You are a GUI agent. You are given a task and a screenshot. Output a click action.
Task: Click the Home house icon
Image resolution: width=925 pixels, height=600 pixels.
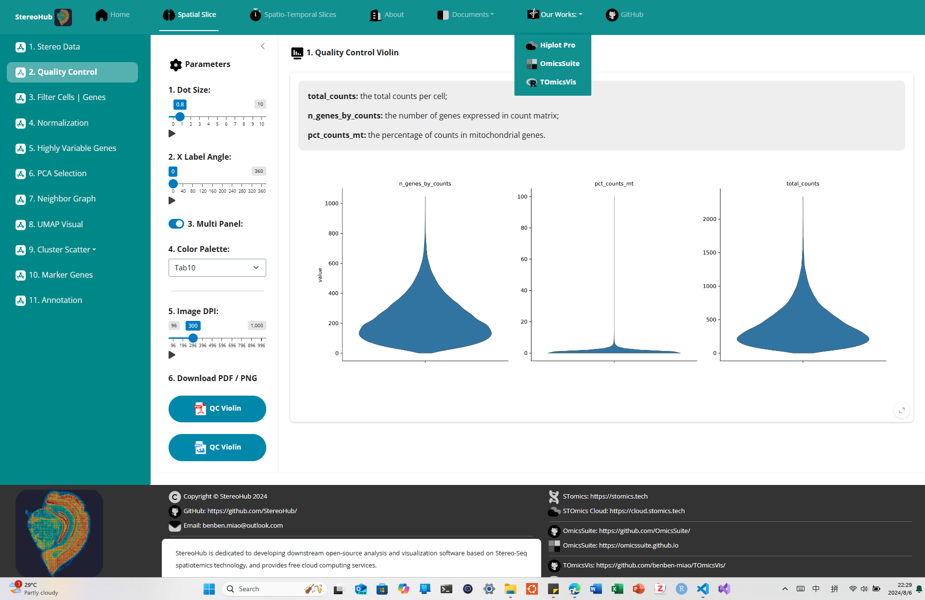(x=102, y=15)
